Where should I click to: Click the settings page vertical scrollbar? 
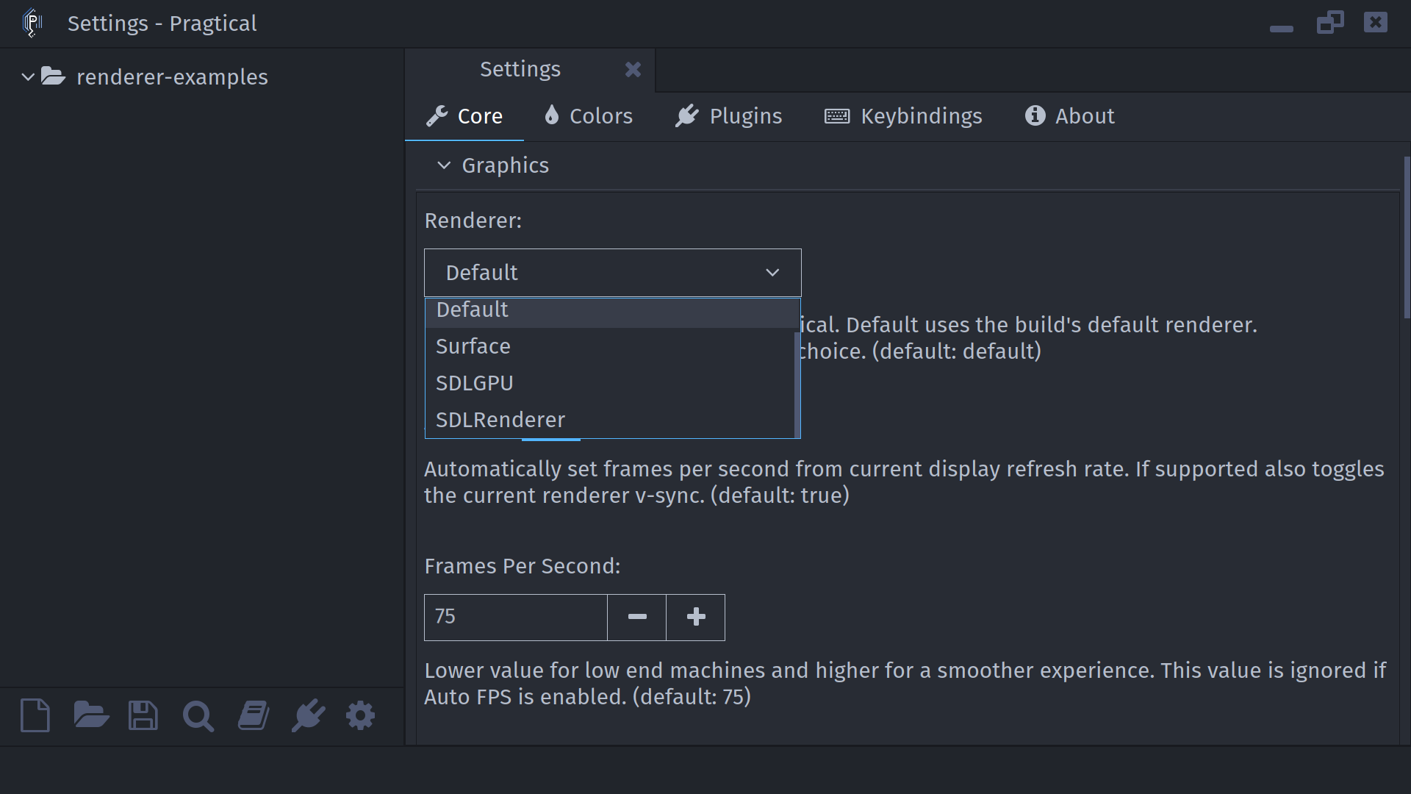(x=1407, y=237)
